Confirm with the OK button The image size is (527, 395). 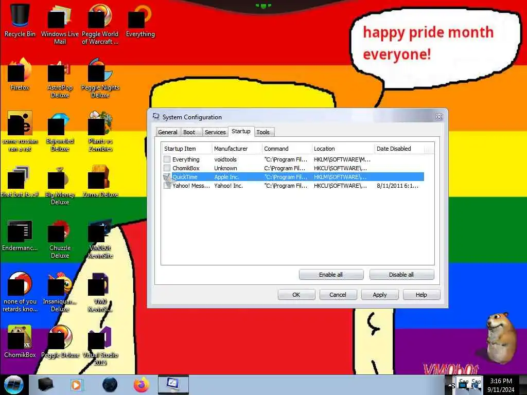[296, 295]
